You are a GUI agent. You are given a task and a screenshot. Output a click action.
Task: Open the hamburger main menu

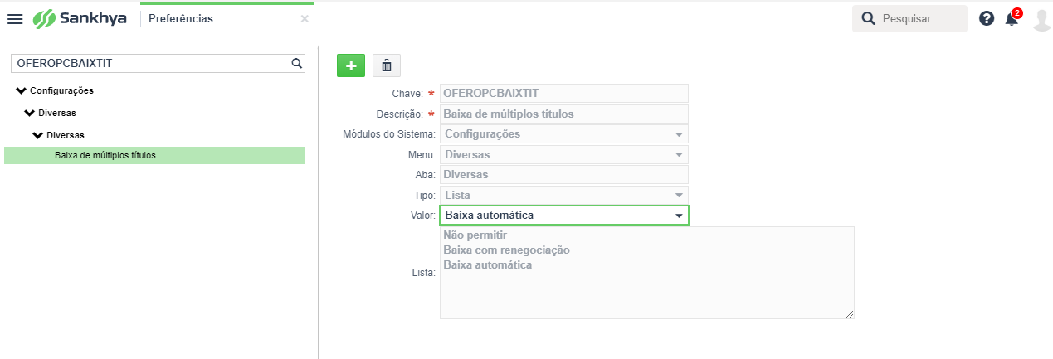[15, 18]
